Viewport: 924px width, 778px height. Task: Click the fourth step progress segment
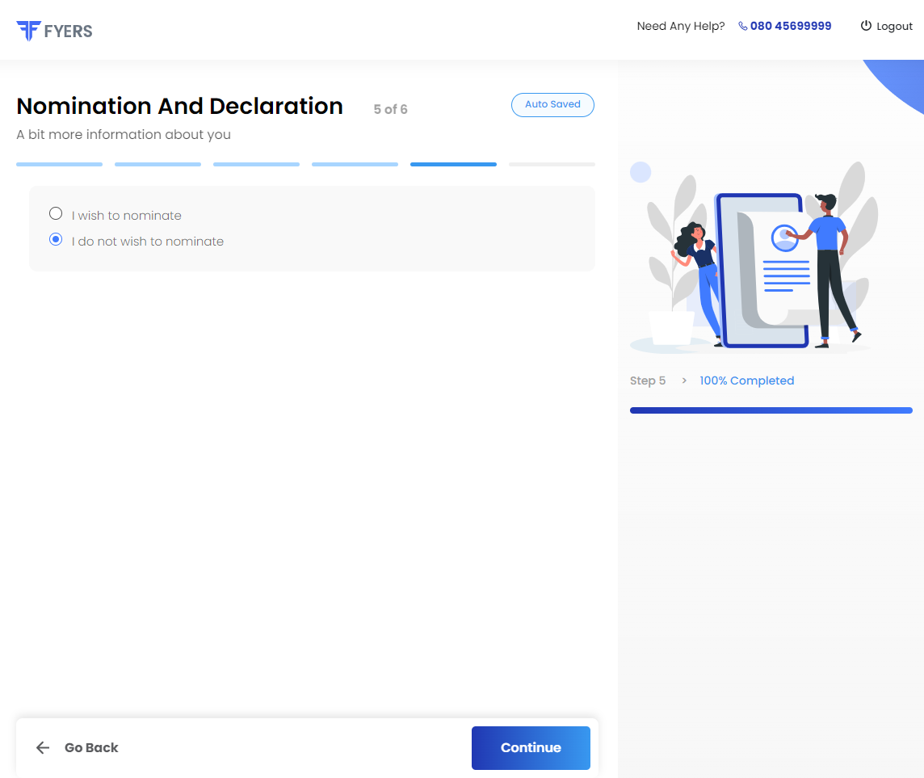[355, 165]
